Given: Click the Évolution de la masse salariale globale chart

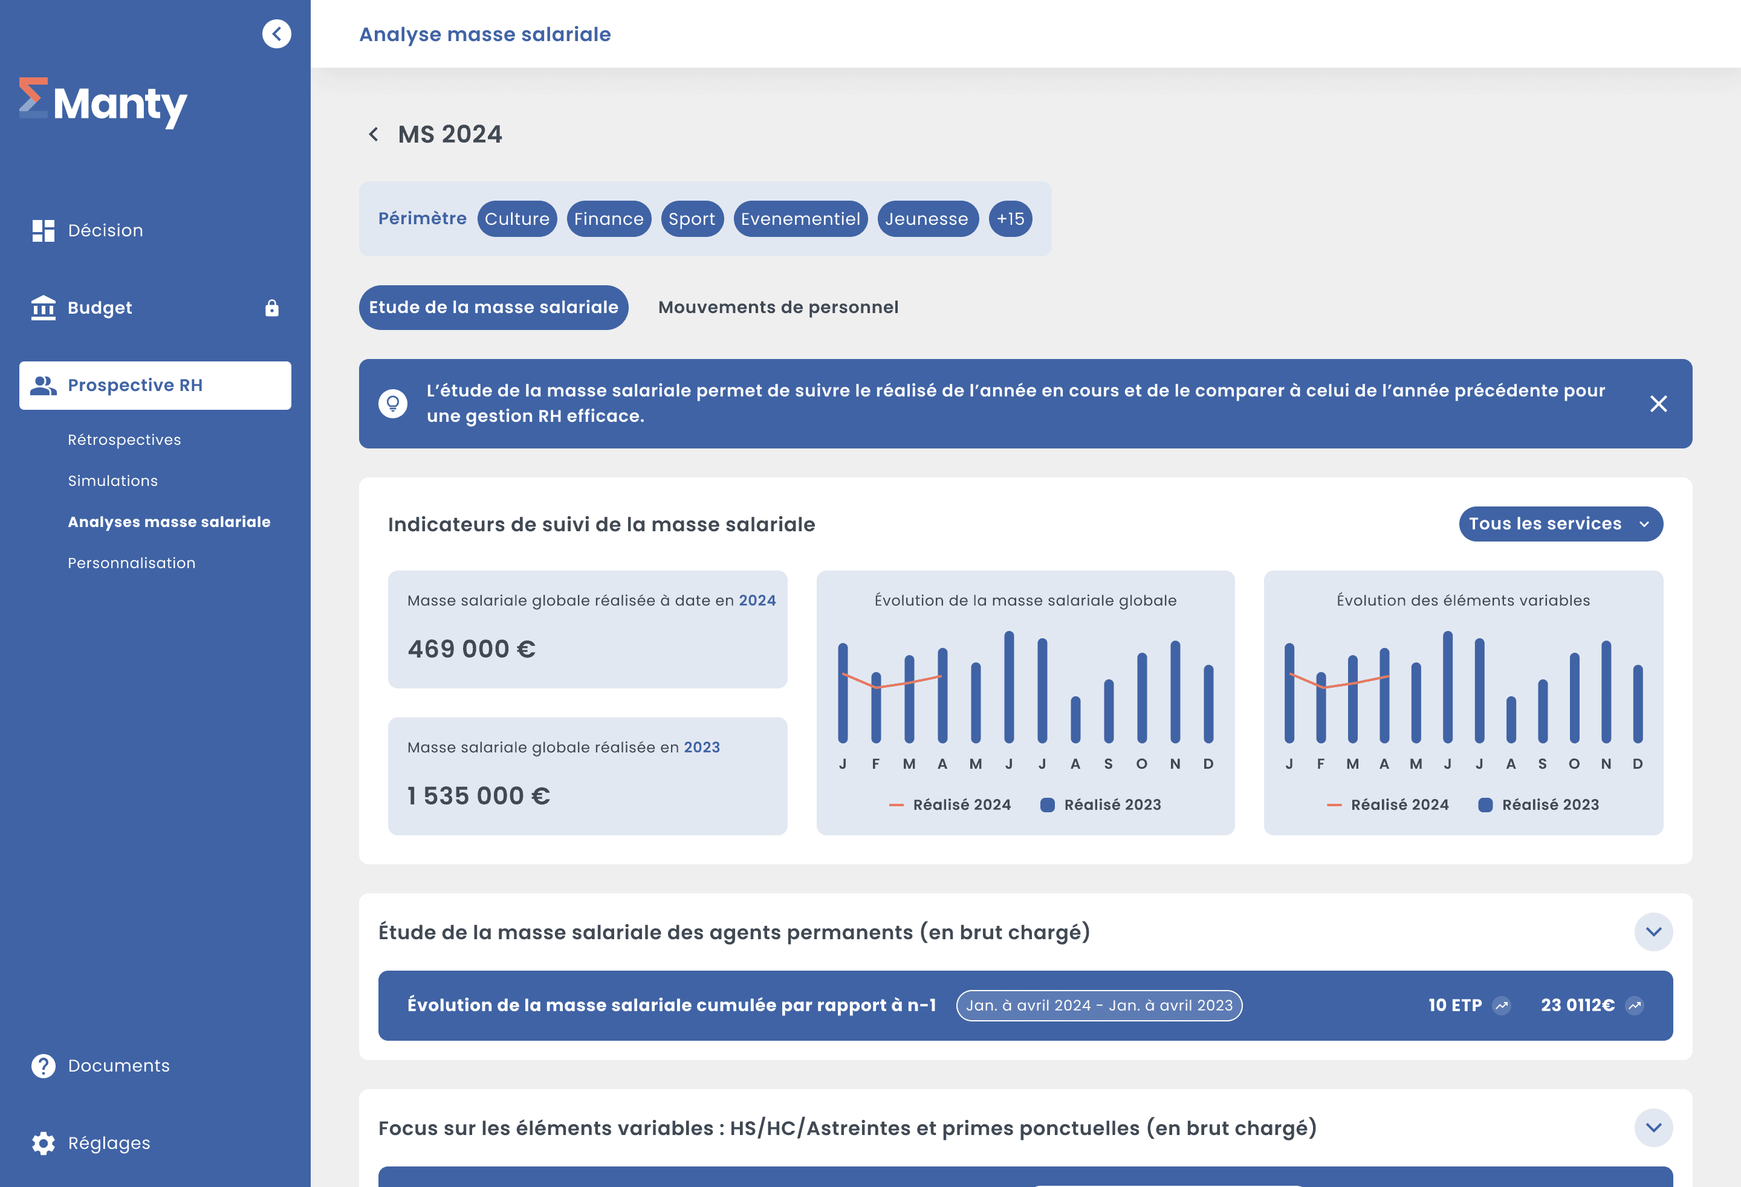Looking at the screenshot, I should pos(1026,702).
